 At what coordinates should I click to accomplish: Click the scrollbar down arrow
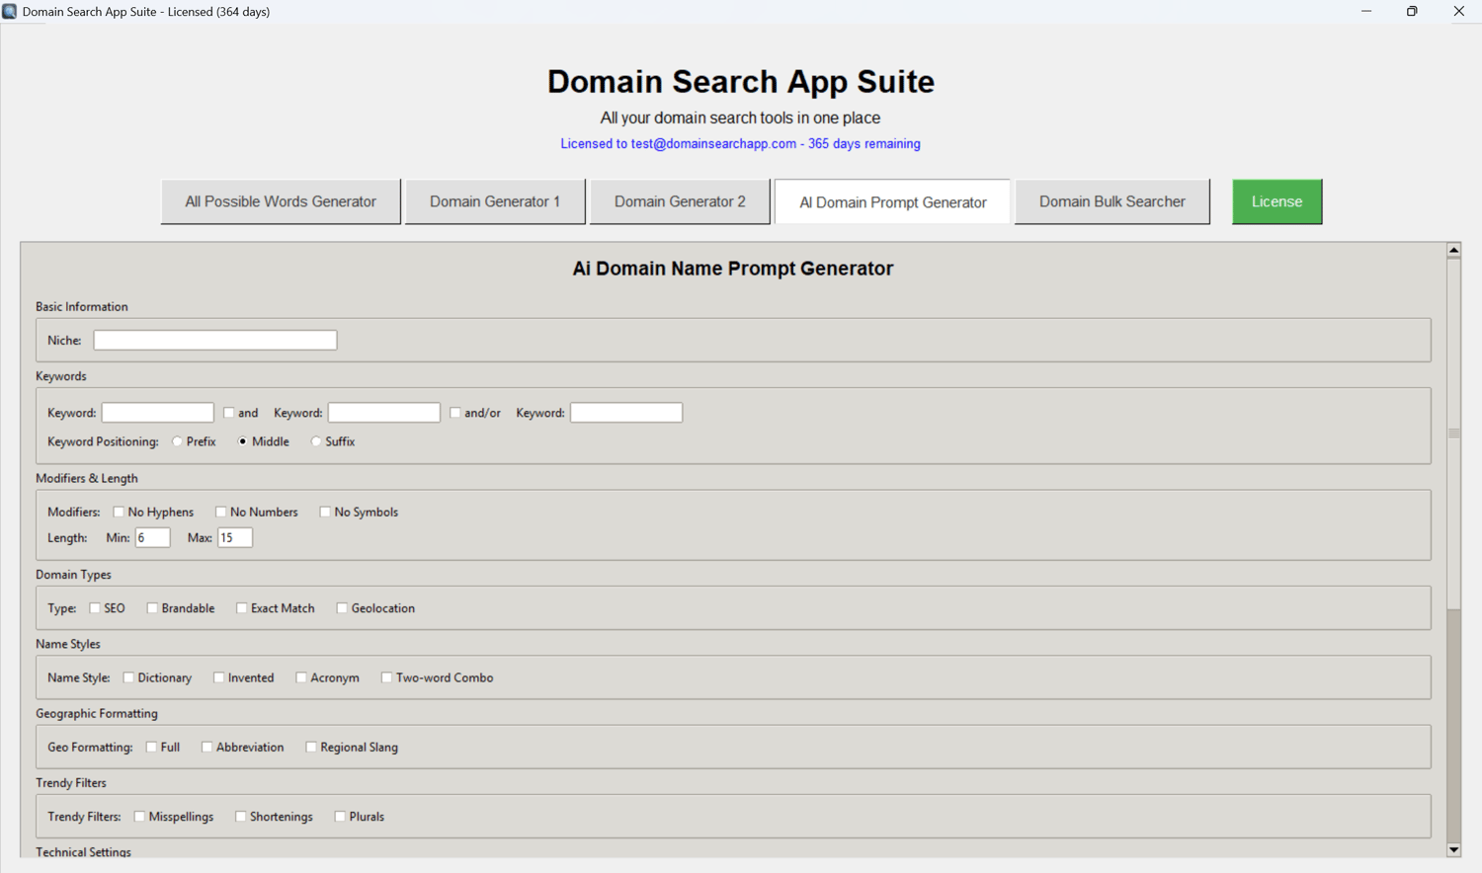pyautogui.click(x=1453, y=849)
